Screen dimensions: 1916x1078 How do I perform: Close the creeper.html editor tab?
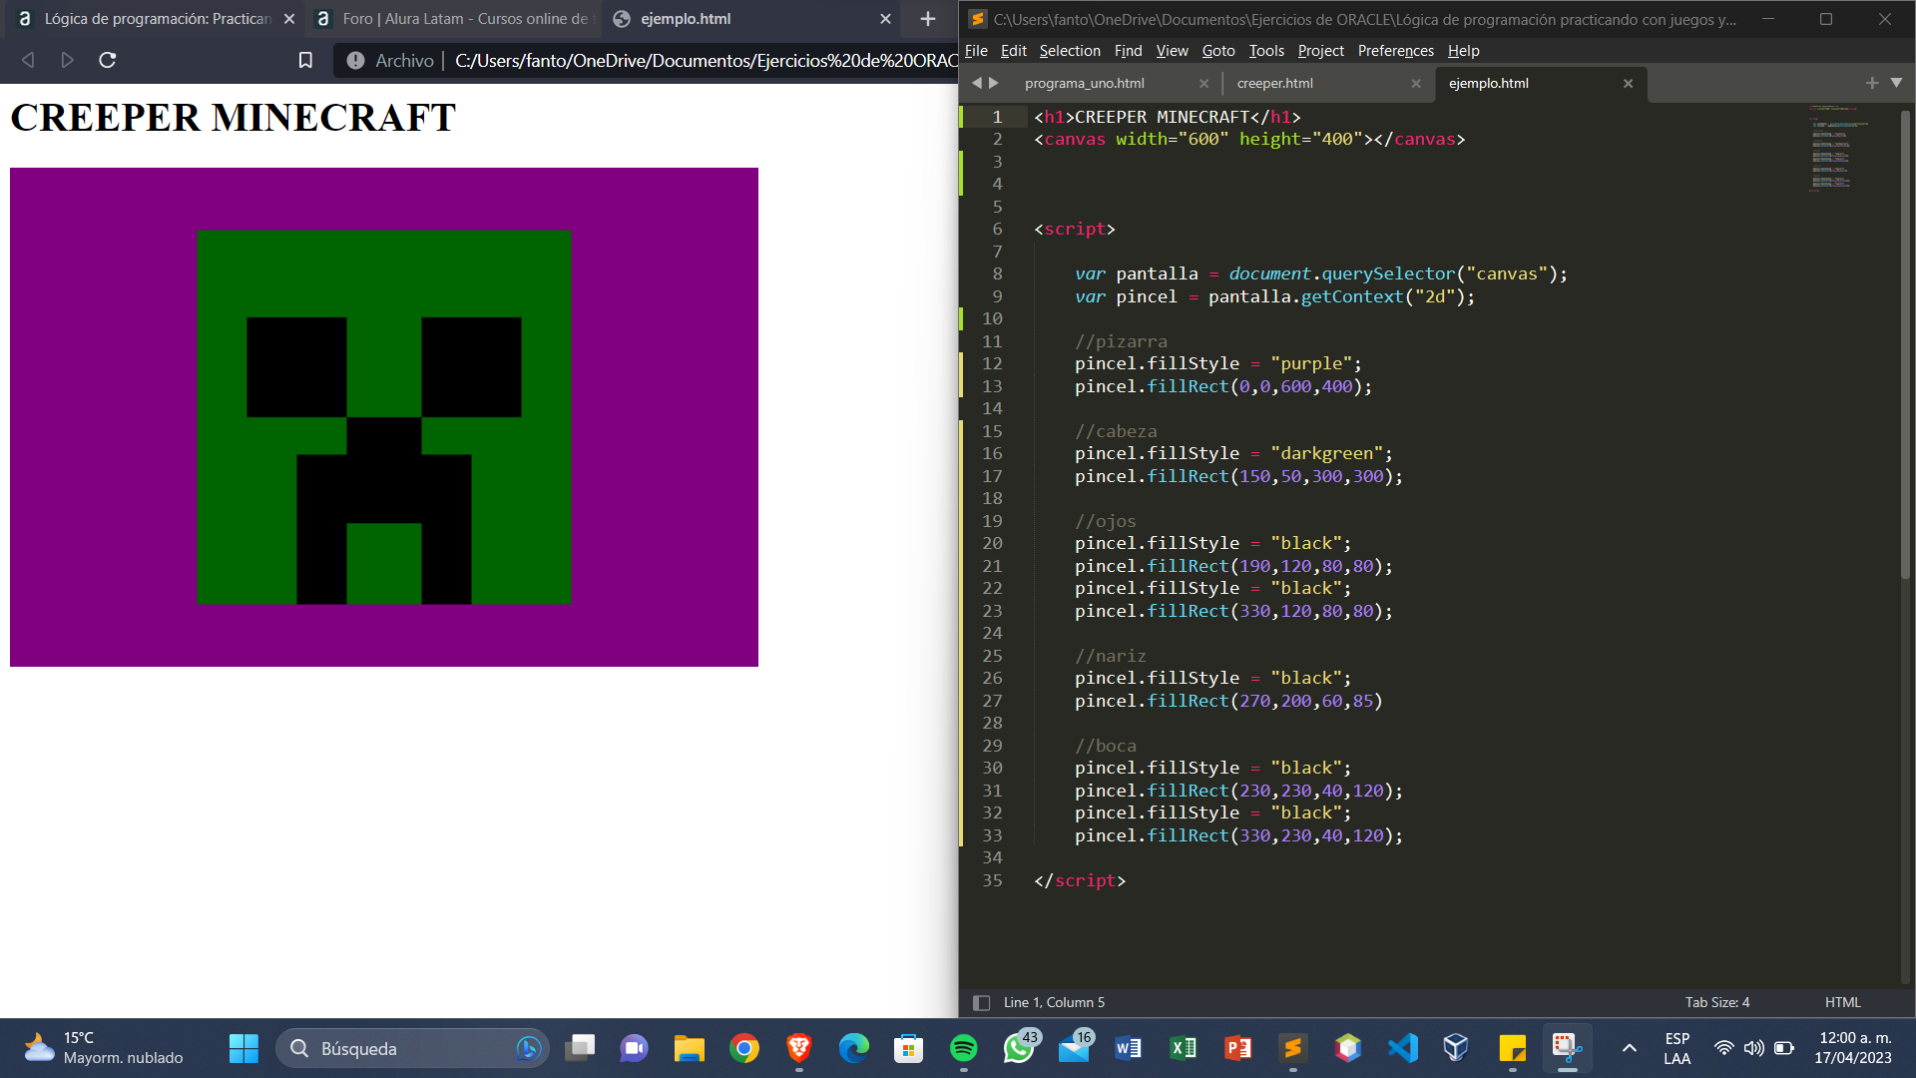1415,84
